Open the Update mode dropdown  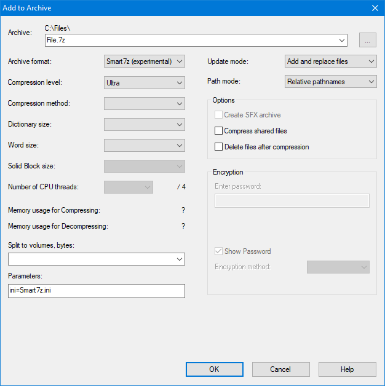331,61
